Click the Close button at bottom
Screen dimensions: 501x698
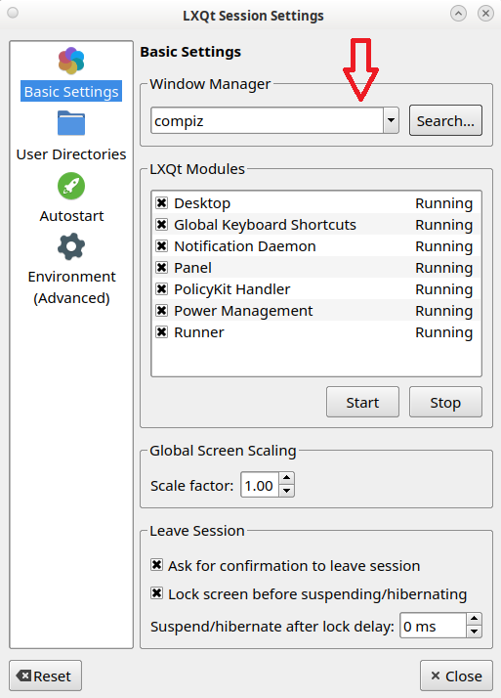456,676
